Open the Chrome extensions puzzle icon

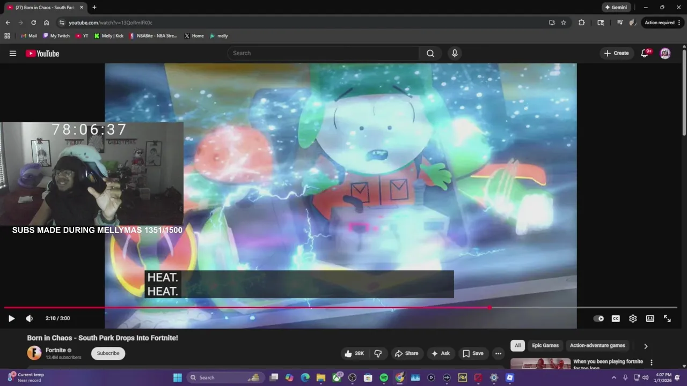click(581, 23)
